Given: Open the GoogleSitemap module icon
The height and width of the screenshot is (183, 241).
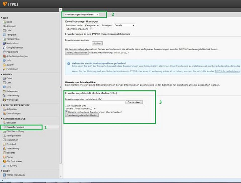Looking at the screenshot, I should [x=4, y=47].
